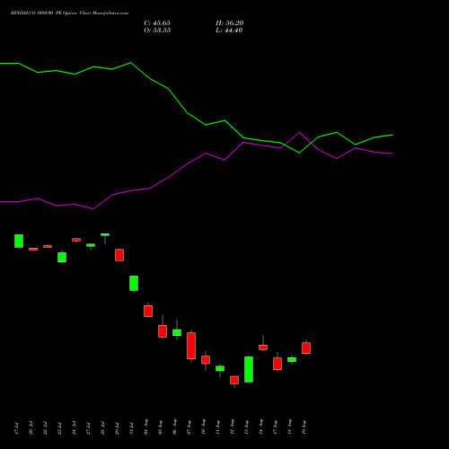The width and height of the screenshot is (449, 449).
Task: Select the green candlestick above 28 Jul
Action: pyautogui.click(x=105, y=234)
